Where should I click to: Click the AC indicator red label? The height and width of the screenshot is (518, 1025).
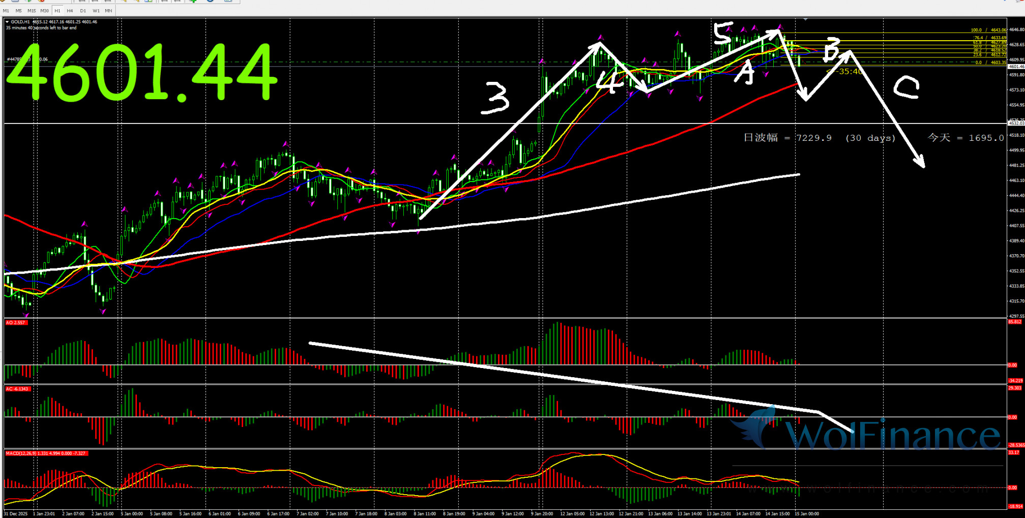click(17, 389)
